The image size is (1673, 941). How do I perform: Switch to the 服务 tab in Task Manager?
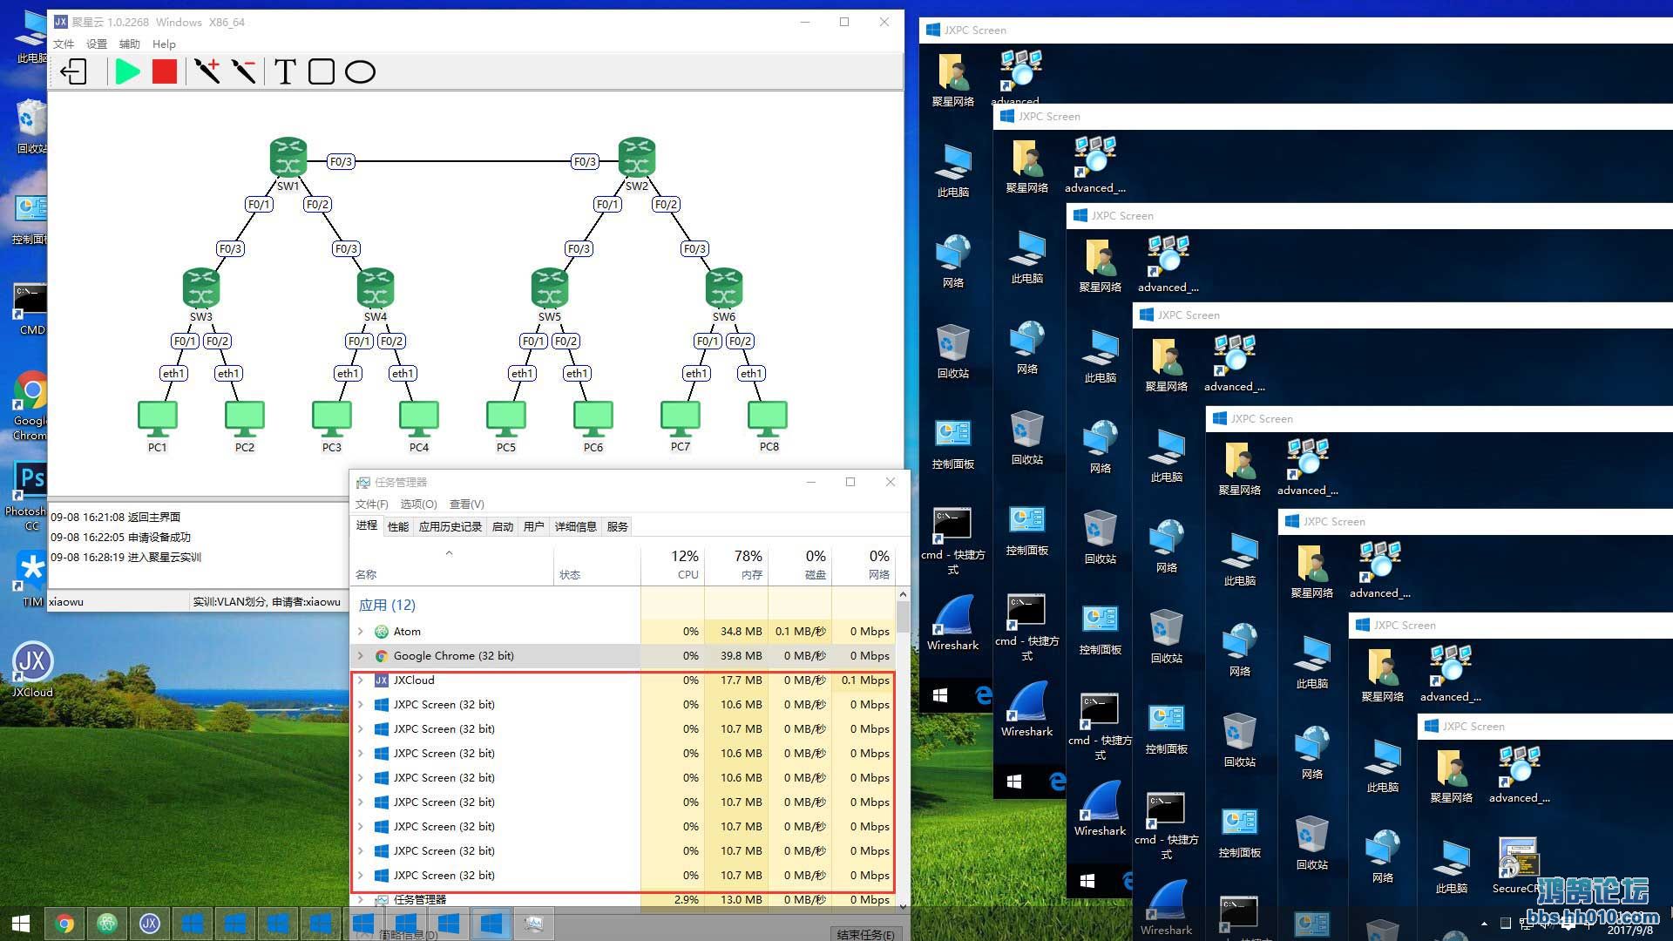coord(618,526)
